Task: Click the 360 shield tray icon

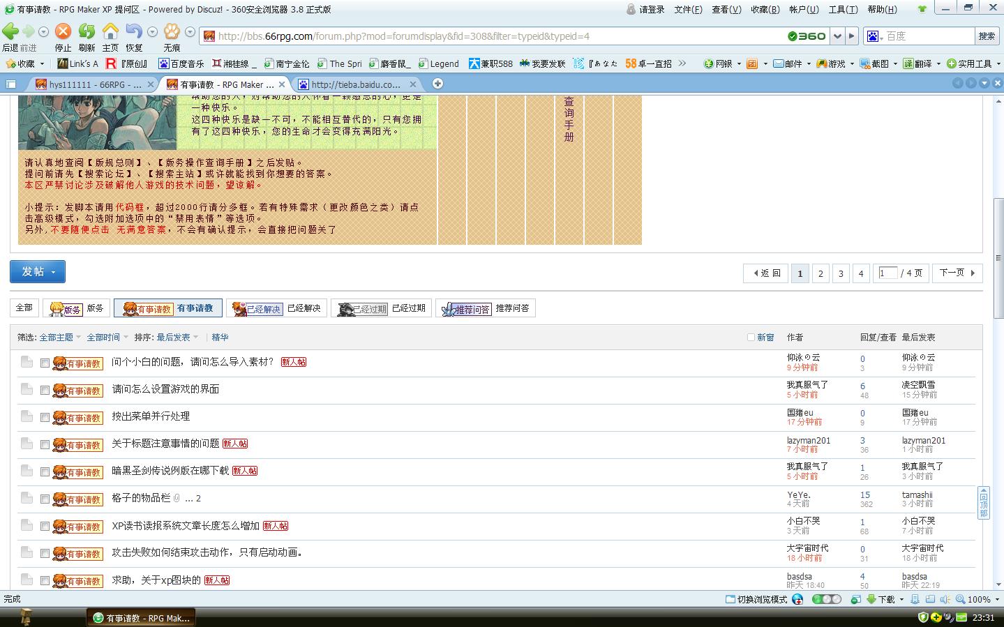Action: (923, 617)
